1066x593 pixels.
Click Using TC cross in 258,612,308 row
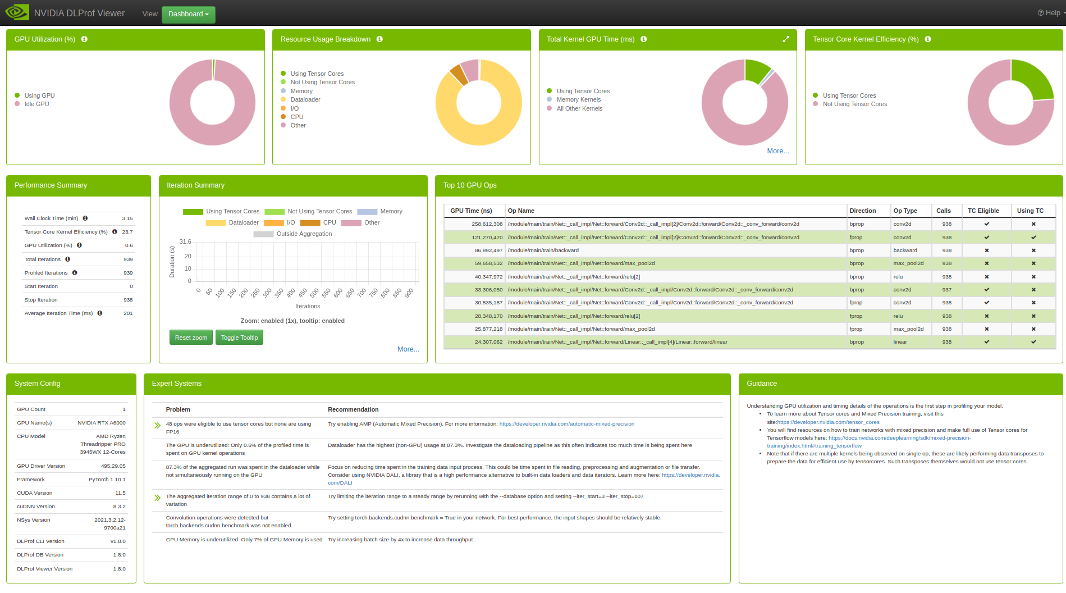click(1033, 224)
